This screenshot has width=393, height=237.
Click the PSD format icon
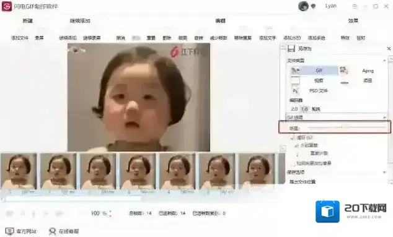tap(295, 91)
